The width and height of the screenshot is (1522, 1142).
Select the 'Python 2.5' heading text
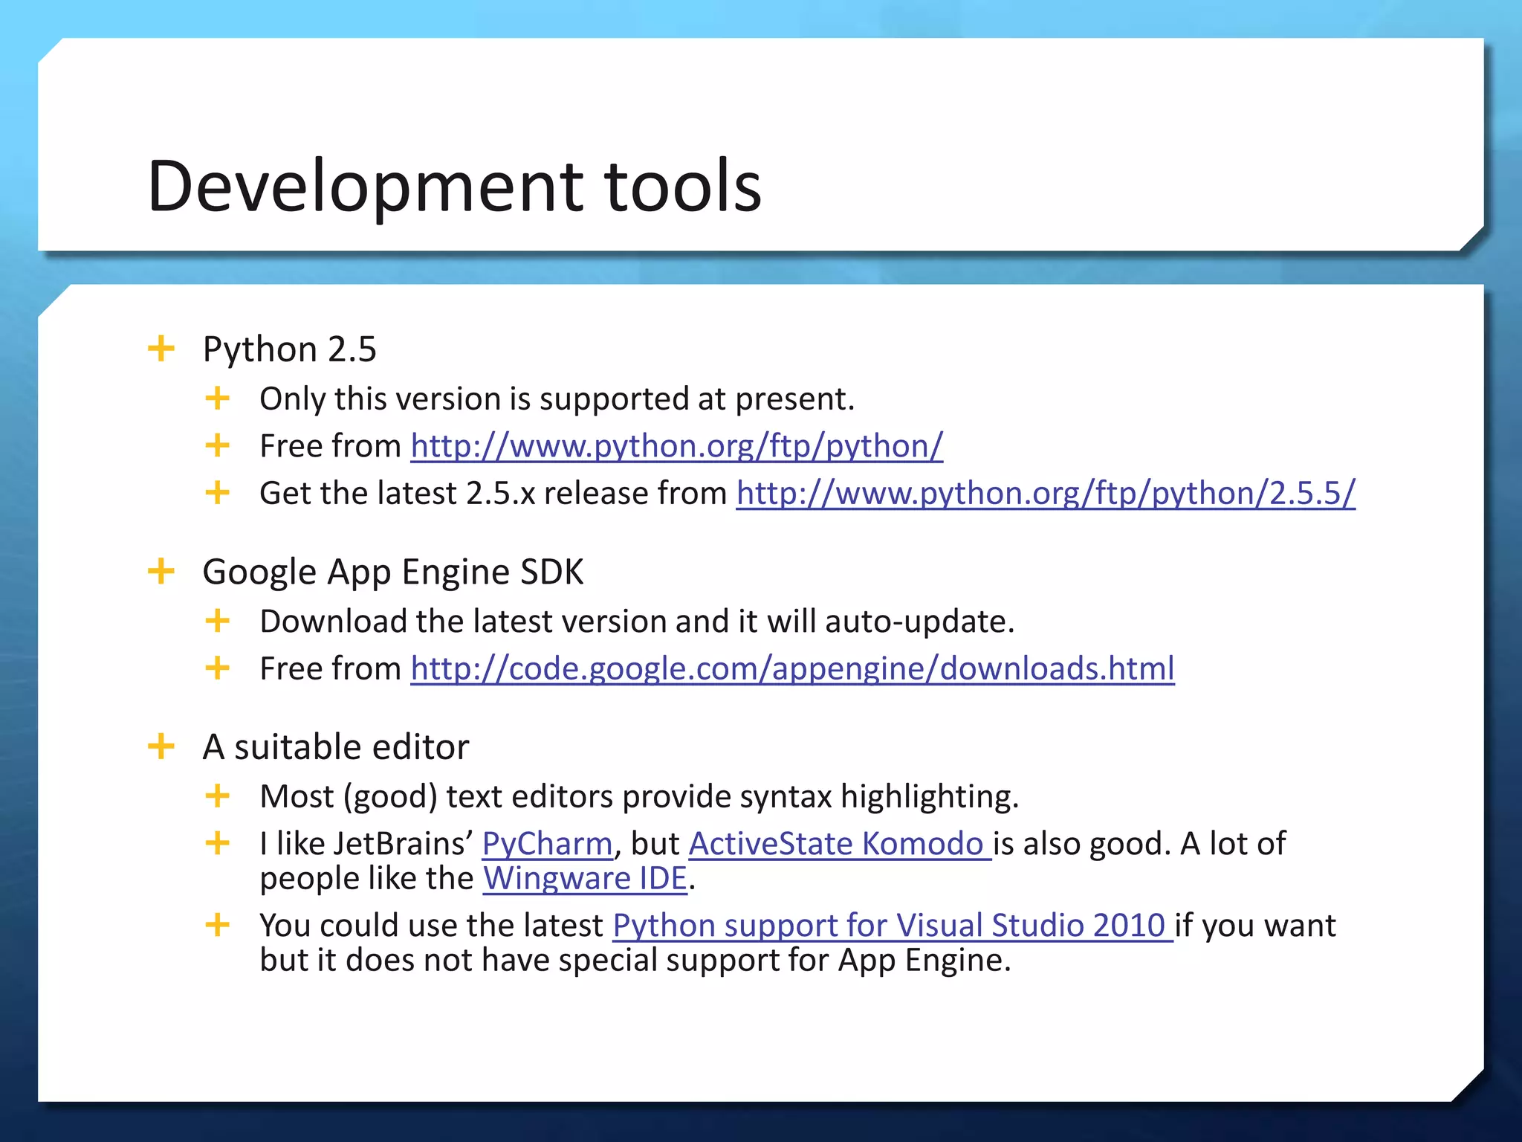(x=290, y=349)
